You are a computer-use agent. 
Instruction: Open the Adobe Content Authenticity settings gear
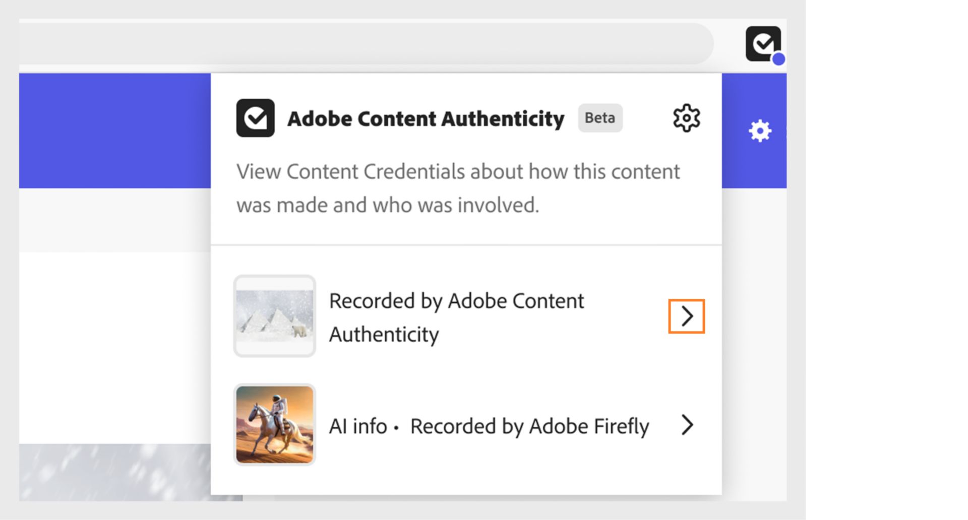[686, 117]
